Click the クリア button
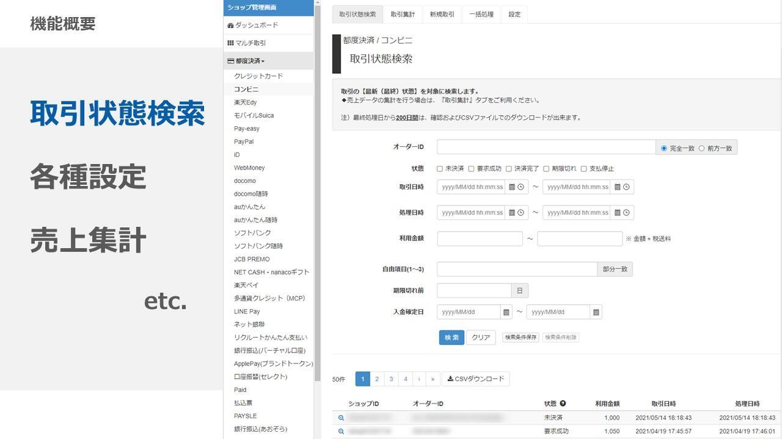Screen dimensions: 782x439 (481, 338)
